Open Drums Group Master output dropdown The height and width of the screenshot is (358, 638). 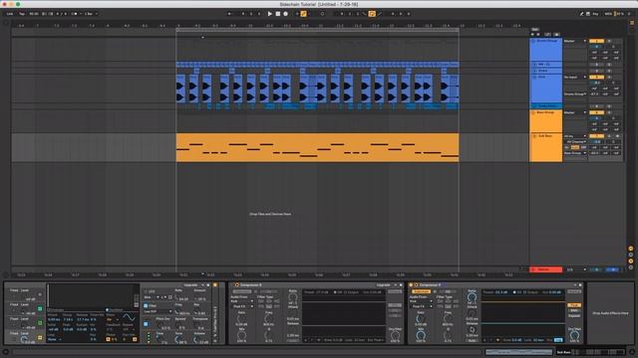575,41
